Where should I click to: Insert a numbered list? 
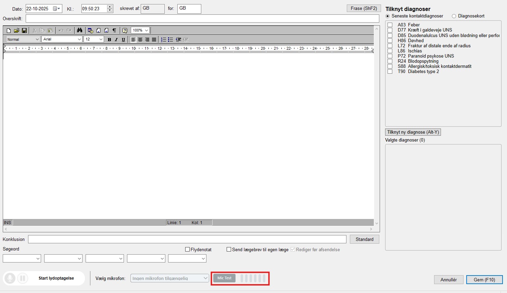click(x=164, y=39)
